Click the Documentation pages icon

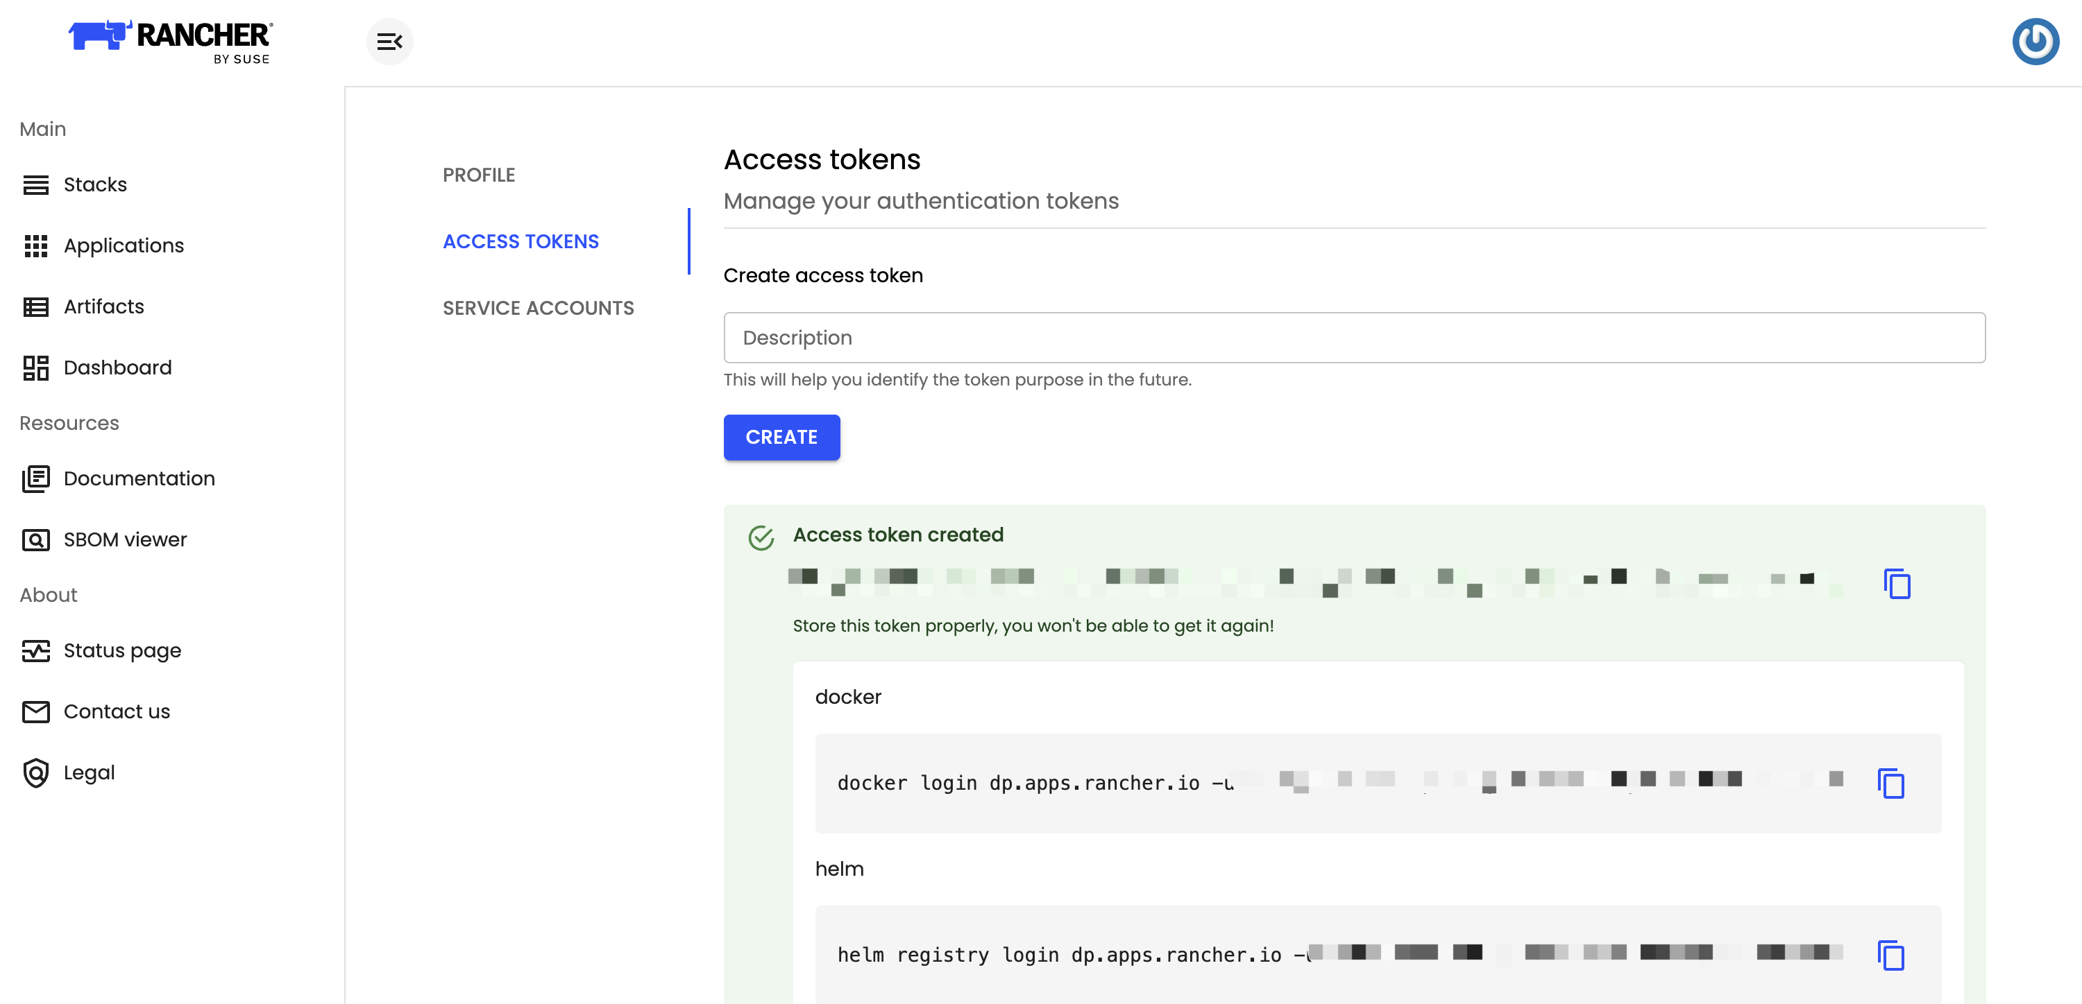pos(35,479)
